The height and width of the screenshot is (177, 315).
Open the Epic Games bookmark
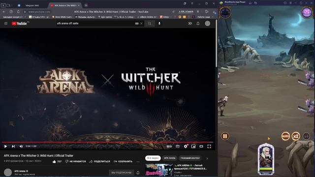(x=105, y=17)
